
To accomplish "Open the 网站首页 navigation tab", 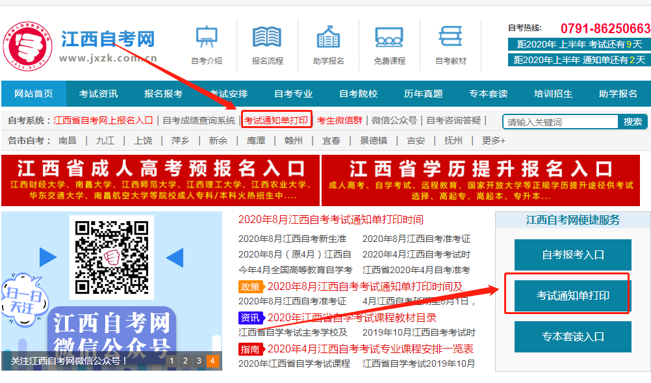I will 34,94.
